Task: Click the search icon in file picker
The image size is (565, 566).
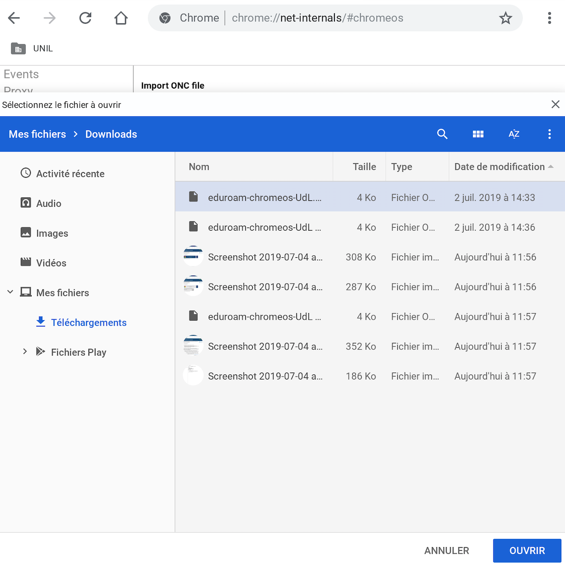Action: tap(442, 134)
